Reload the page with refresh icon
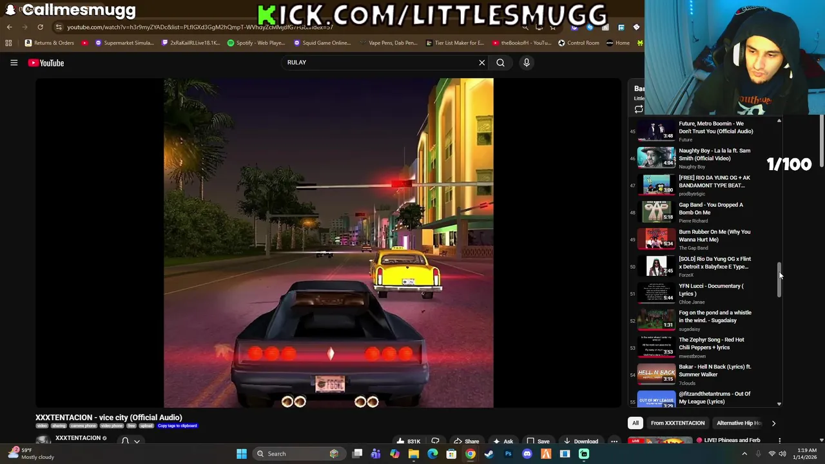 click(x=40, y=27)
